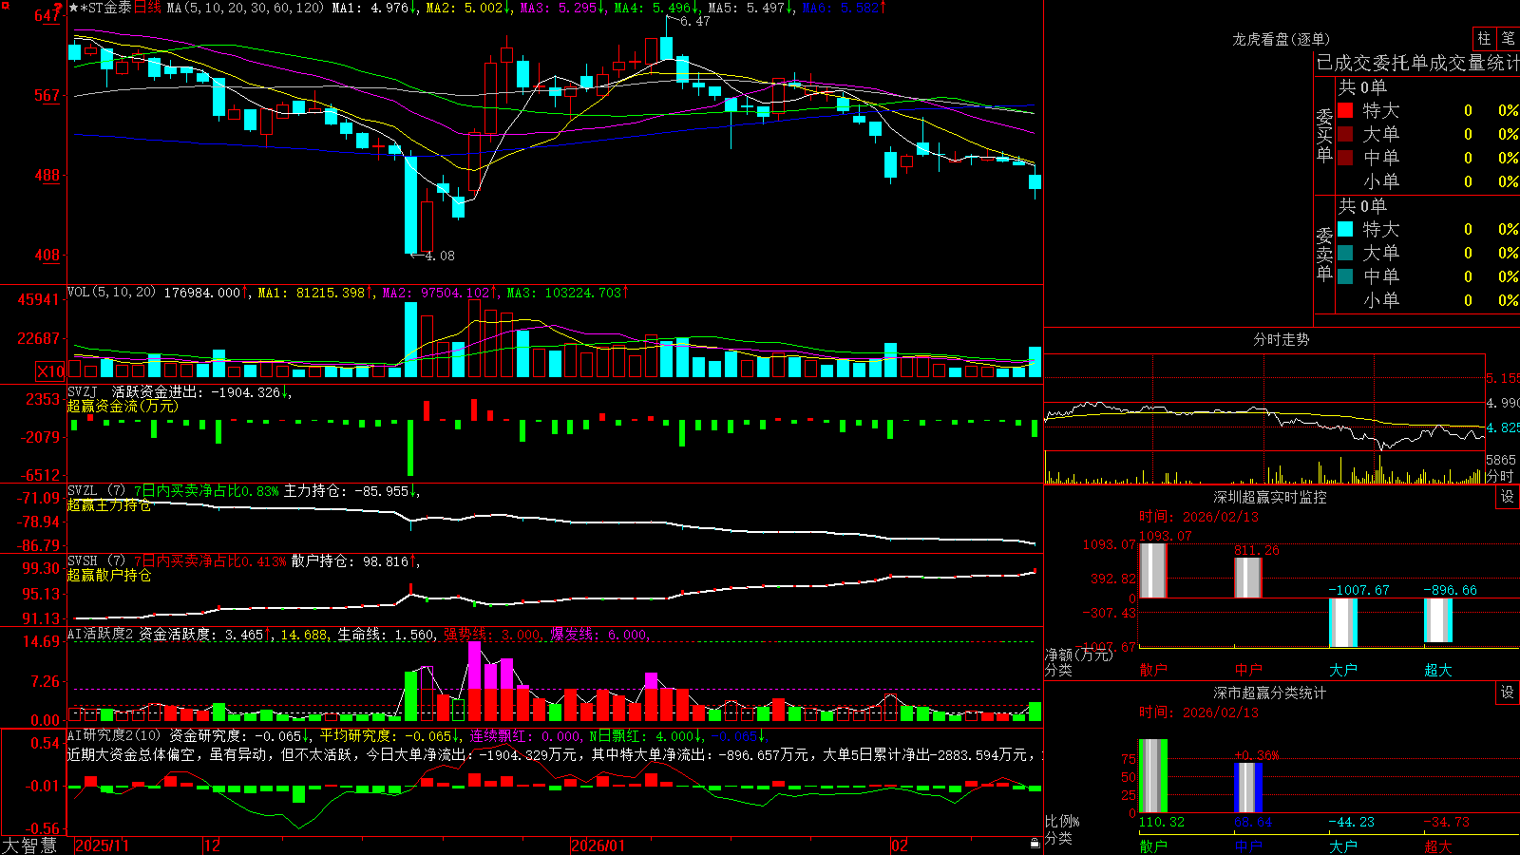Click the blue 中户 ratio bar 68.64
This screenshot has height=855, width=1520.
(1248, 788)
